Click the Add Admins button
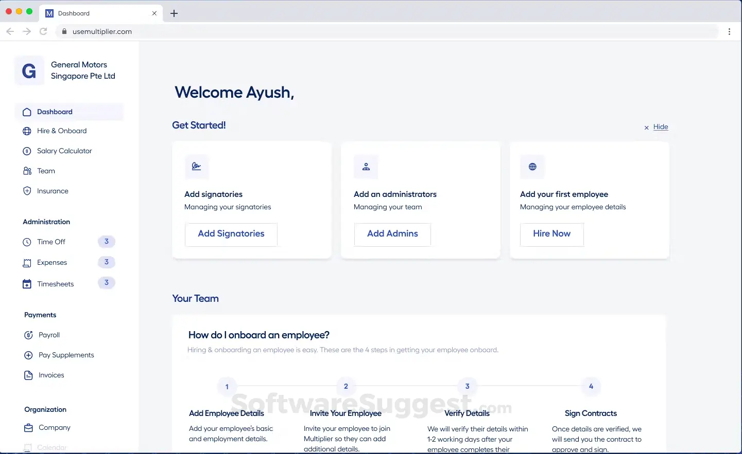This screenshot has height=454, width=742. coord(392,234)
